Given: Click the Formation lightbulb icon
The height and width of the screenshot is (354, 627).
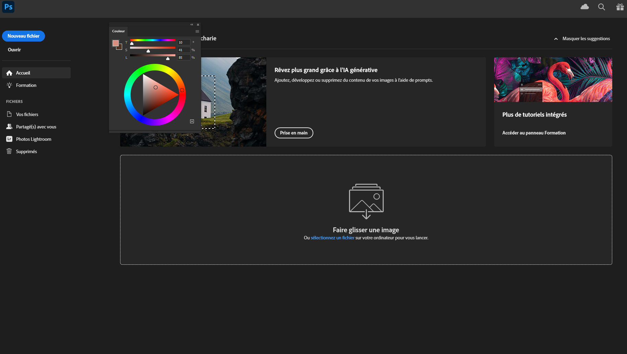Looking at the screenshot, I should tap(9, 85).
